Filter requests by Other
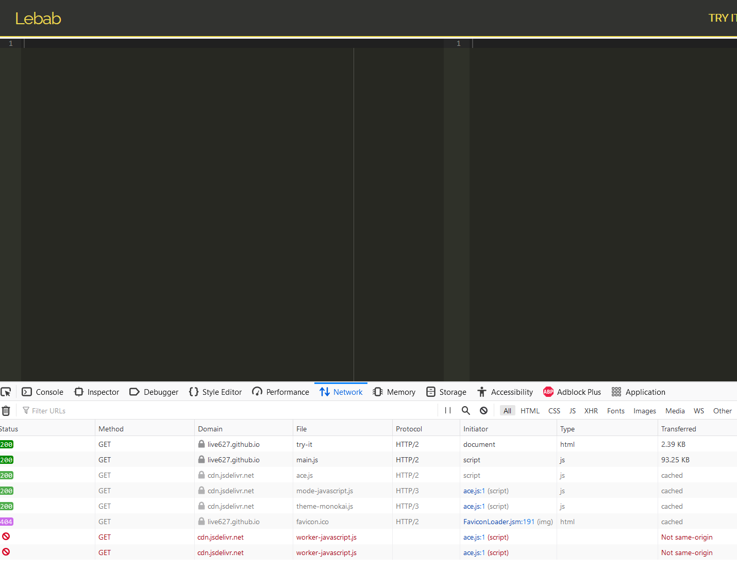This screenshot has width=737, height=569. (723, 411)
